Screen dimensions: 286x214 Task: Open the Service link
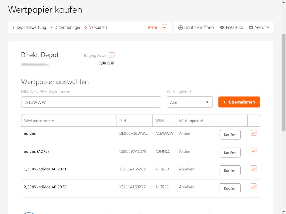(262, 27)
